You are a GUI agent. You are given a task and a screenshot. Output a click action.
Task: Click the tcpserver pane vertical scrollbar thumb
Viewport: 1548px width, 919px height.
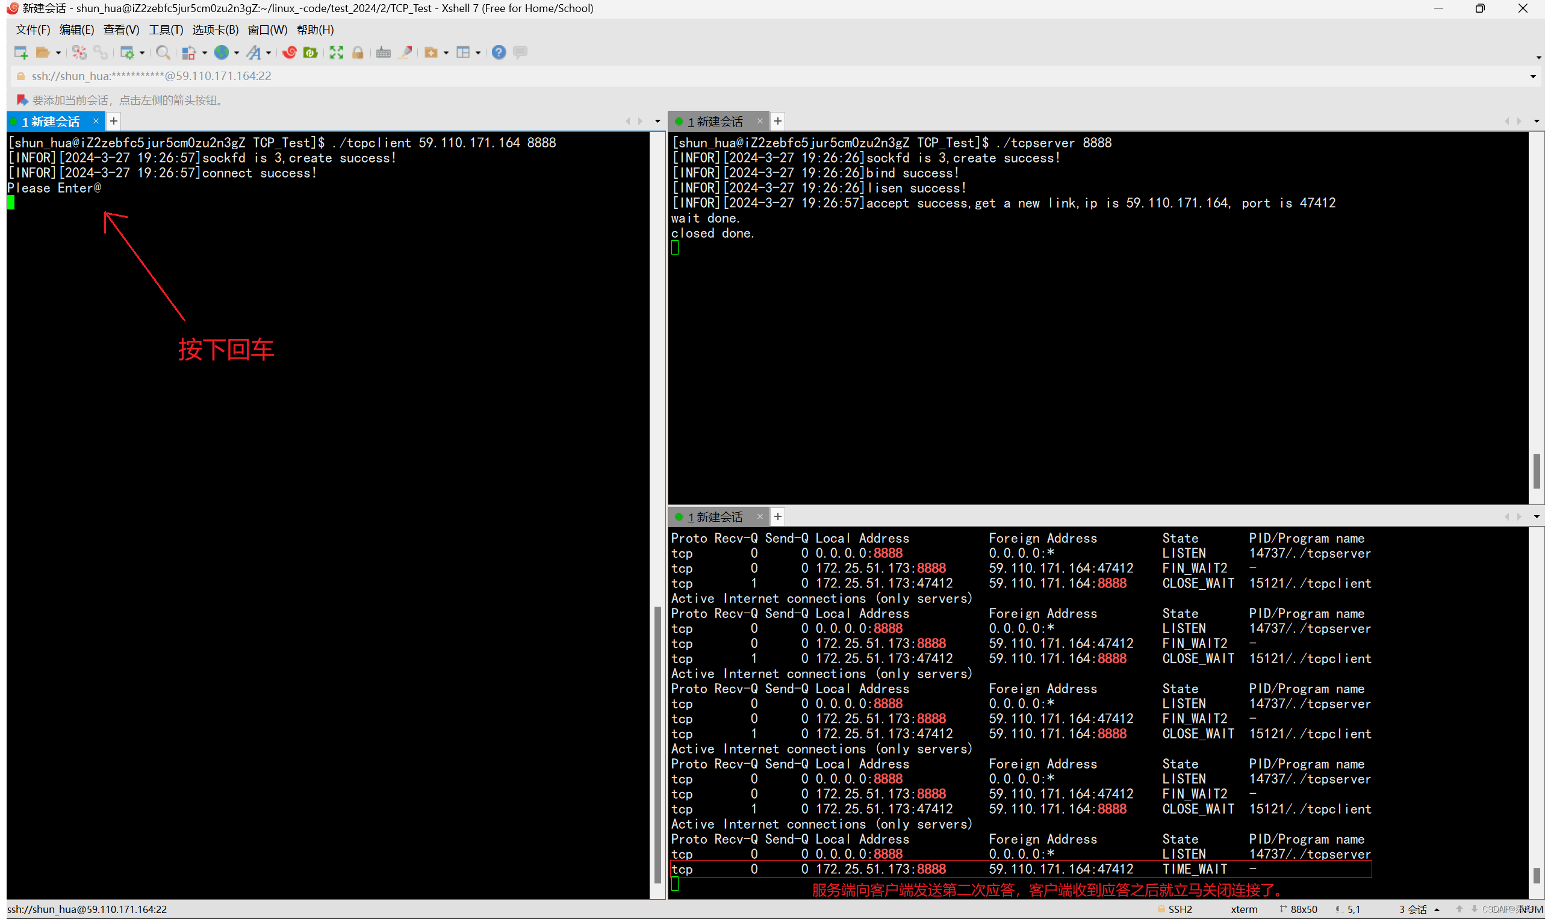point(1537,471)
